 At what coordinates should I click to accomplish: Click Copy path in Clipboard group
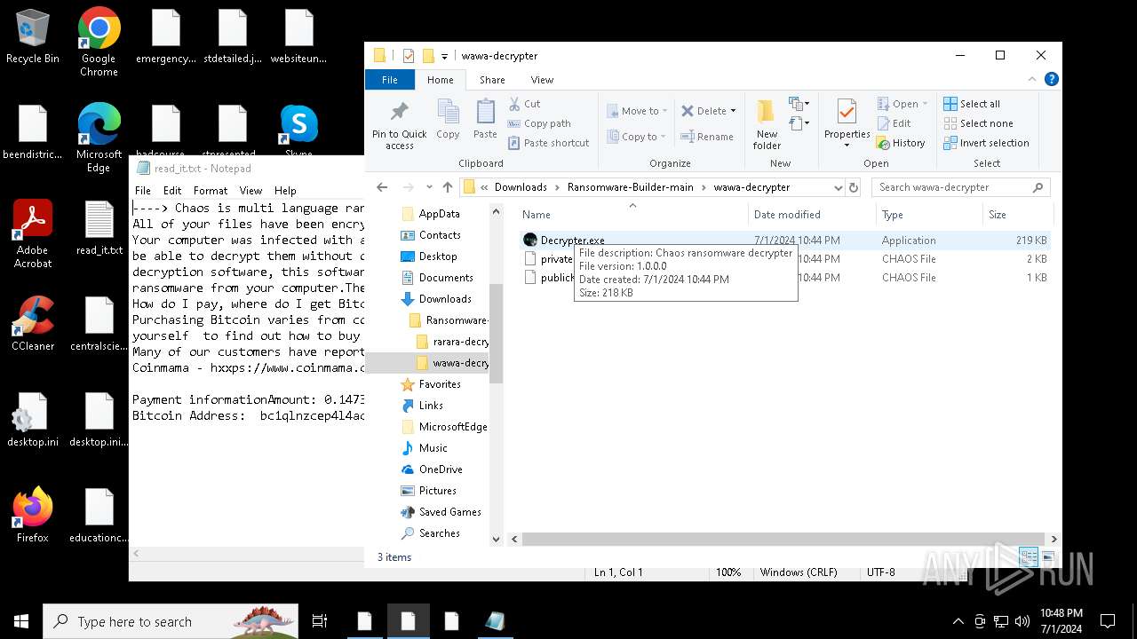click(539, 123)
